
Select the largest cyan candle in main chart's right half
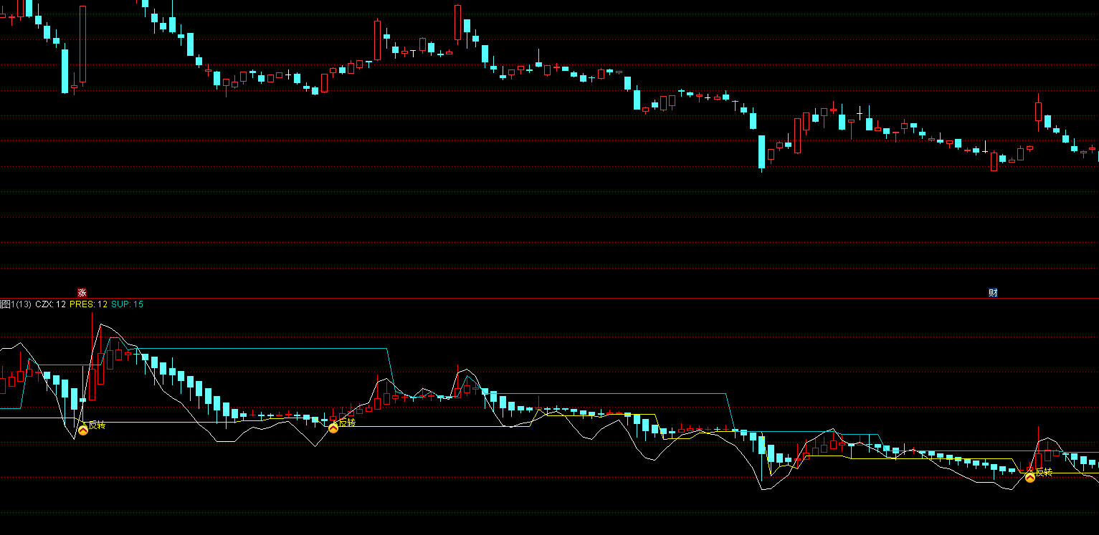[762, 153]
